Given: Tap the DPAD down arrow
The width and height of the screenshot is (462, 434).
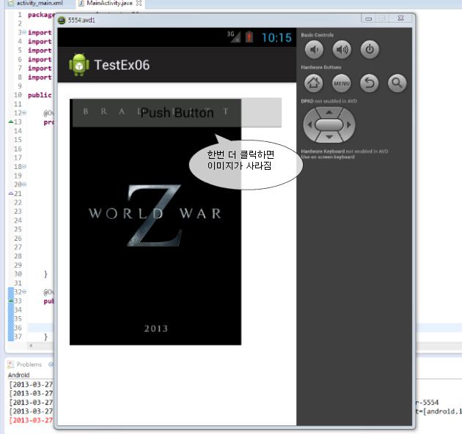Looking at the screenshot, I should point(329,137).
